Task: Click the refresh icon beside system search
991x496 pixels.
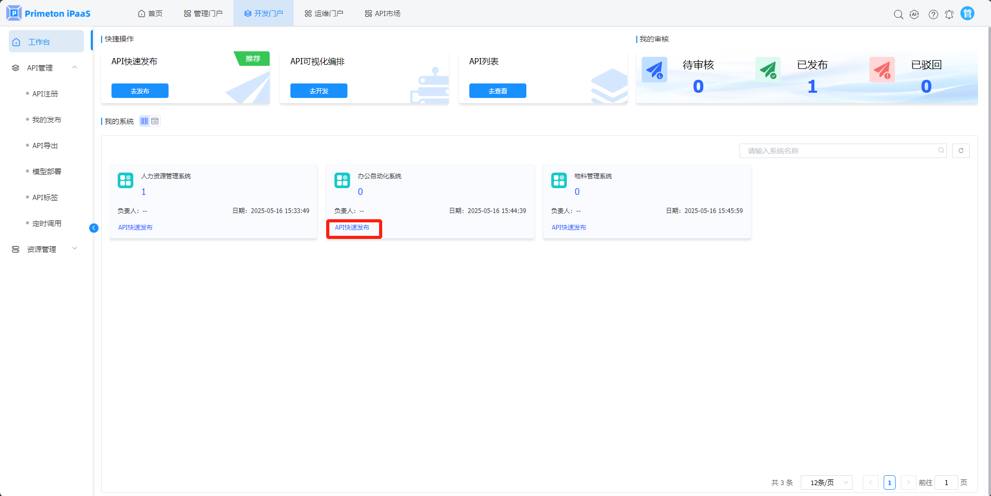Action: 960,151
